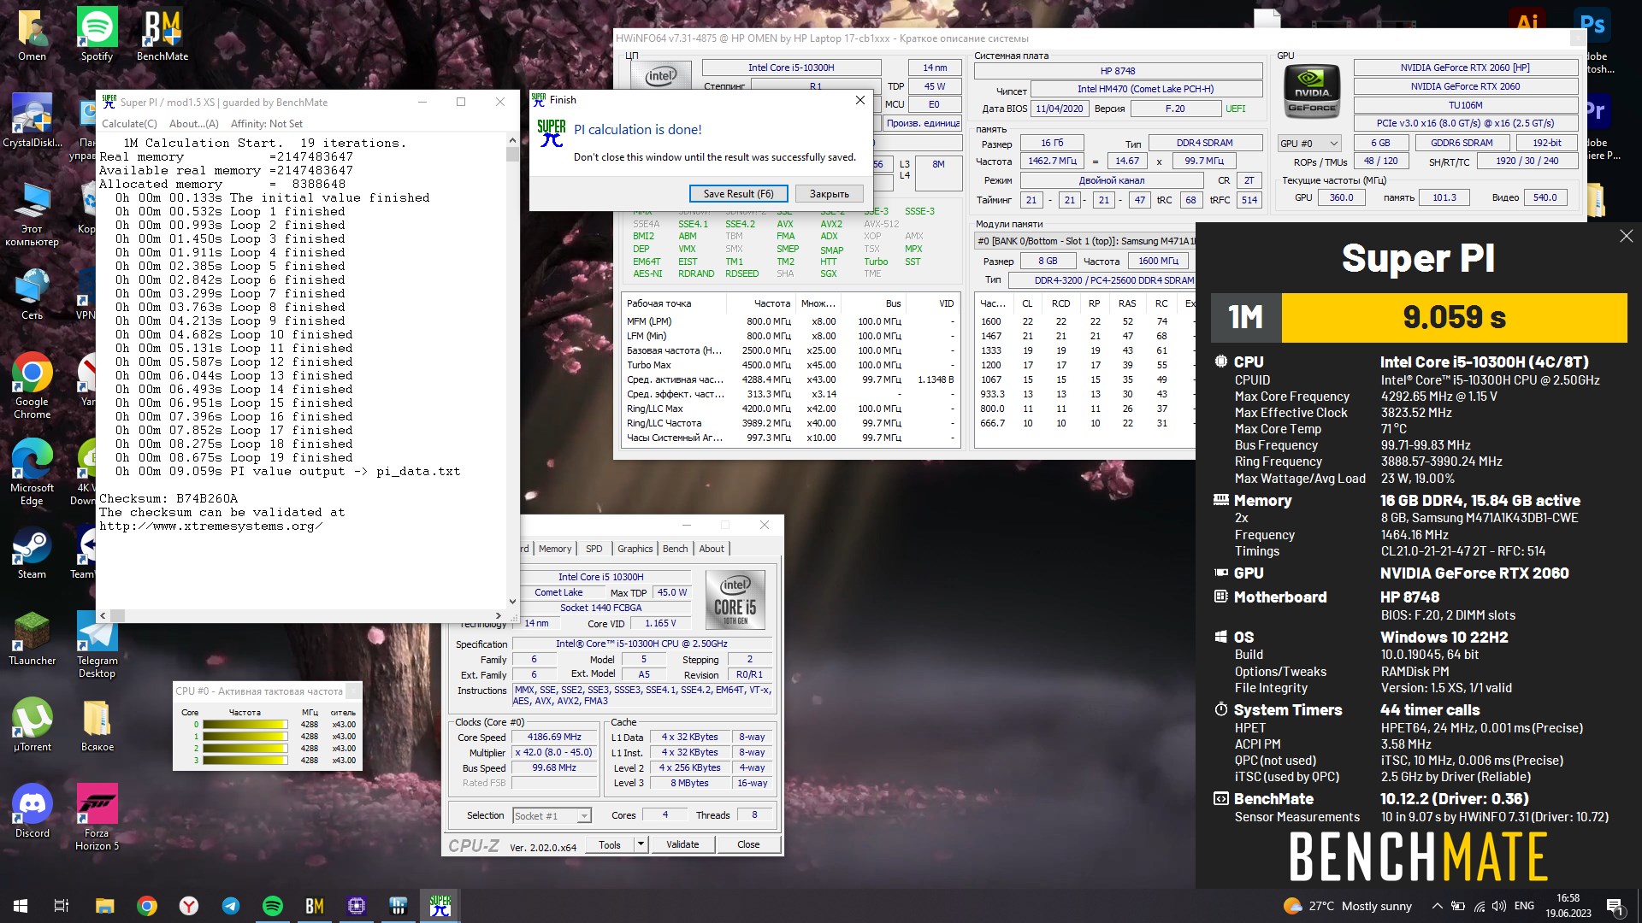Image resolution: width=1642 pixels, height=923 pixels.
Task: Open memory module slot dropdown in HWiNFO
Action: 1085,241
